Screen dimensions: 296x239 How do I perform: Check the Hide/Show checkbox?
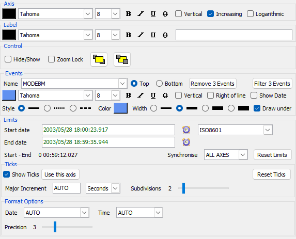tap(8, 59)
